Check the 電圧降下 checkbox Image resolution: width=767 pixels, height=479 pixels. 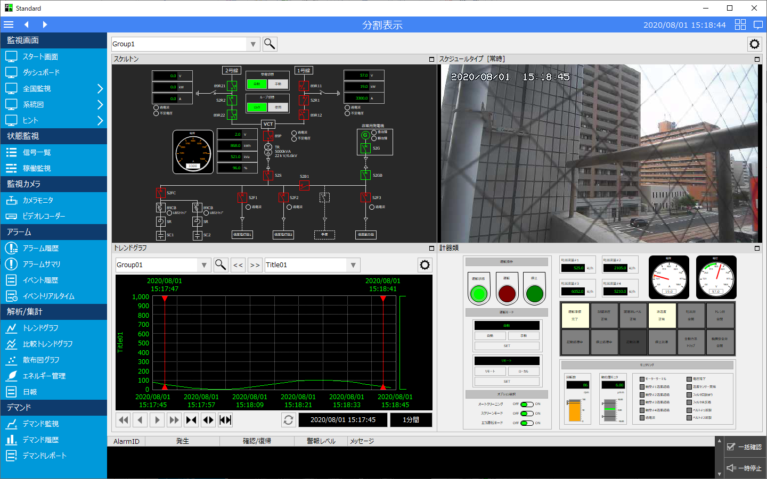coord(689,379)
